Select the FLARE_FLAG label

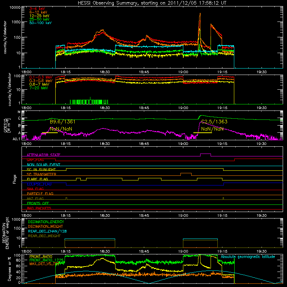[x=37, y=179]
